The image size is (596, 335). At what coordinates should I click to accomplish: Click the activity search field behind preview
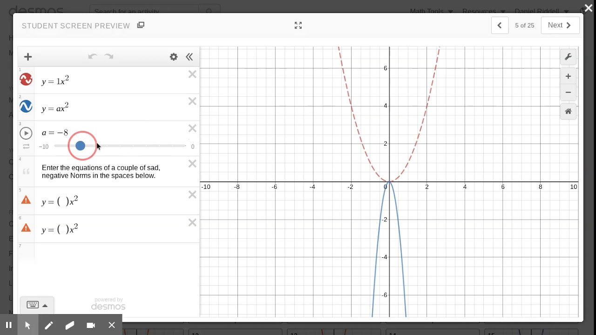(x=144, y=11)
